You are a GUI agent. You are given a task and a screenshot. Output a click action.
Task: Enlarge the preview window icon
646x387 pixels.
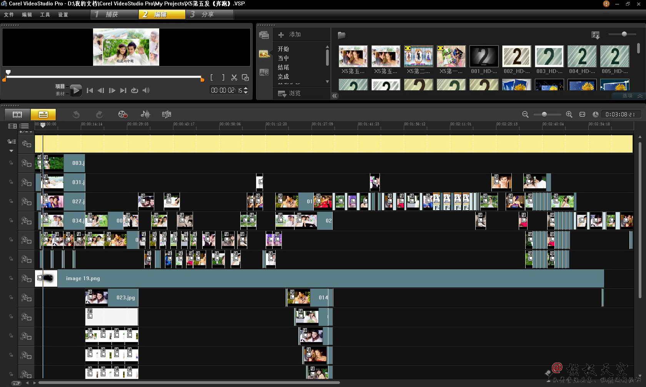click(x=245, y=77)
